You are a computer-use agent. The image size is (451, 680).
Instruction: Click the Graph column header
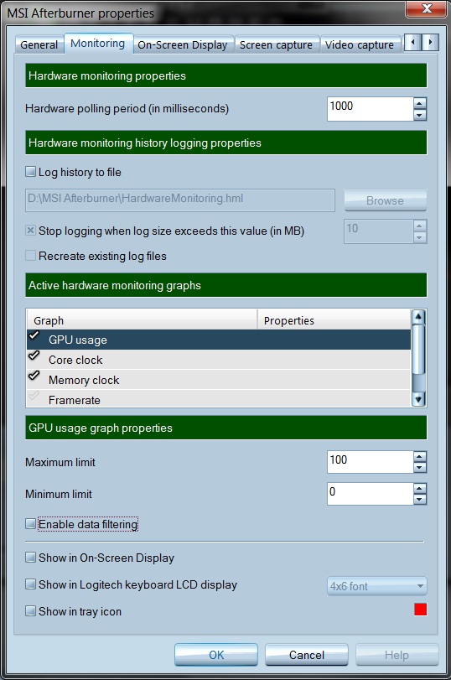click(x=142, y=320)
